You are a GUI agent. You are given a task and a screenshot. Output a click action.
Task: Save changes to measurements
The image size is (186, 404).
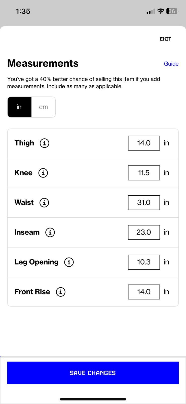pyautogui.click(x=93, y=373)
